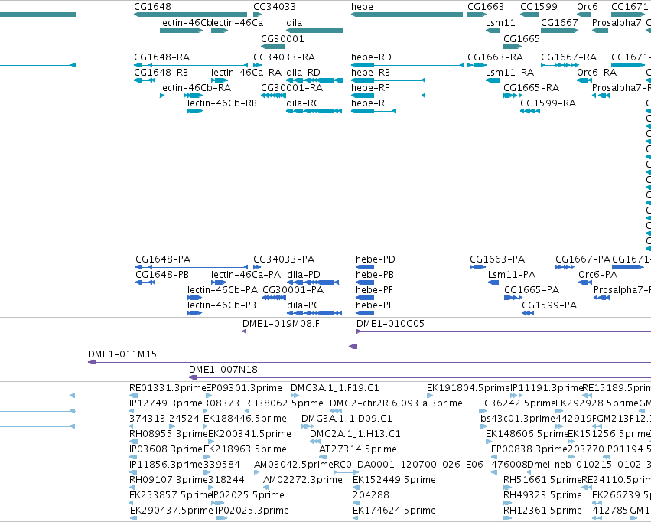Select the AT27314.5prime EST label
Screen dimensions: 651x522
357,449
